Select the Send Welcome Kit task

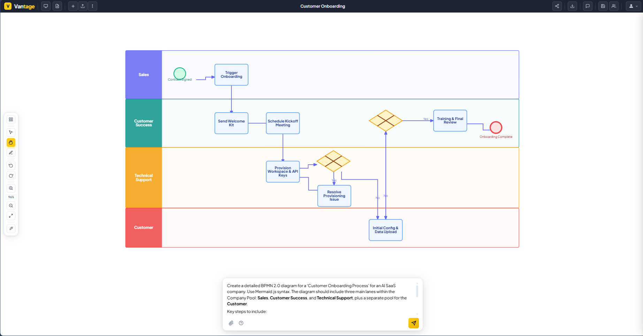pos(231,123)
